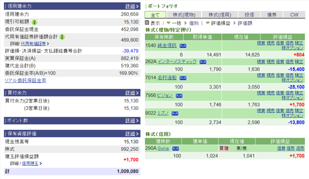Click the 株式 value 992,250
The image size is (309, 179).
tap(129, 149)
